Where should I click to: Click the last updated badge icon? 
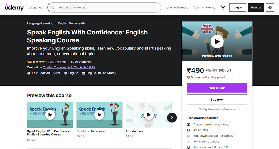pyautogui.click(x=29, y=73)
